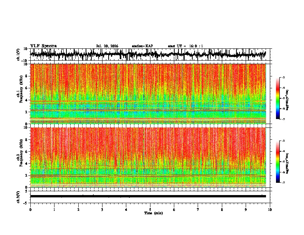Click the VLF Spectra title text
304x235 pixels.
coord(43,46)
